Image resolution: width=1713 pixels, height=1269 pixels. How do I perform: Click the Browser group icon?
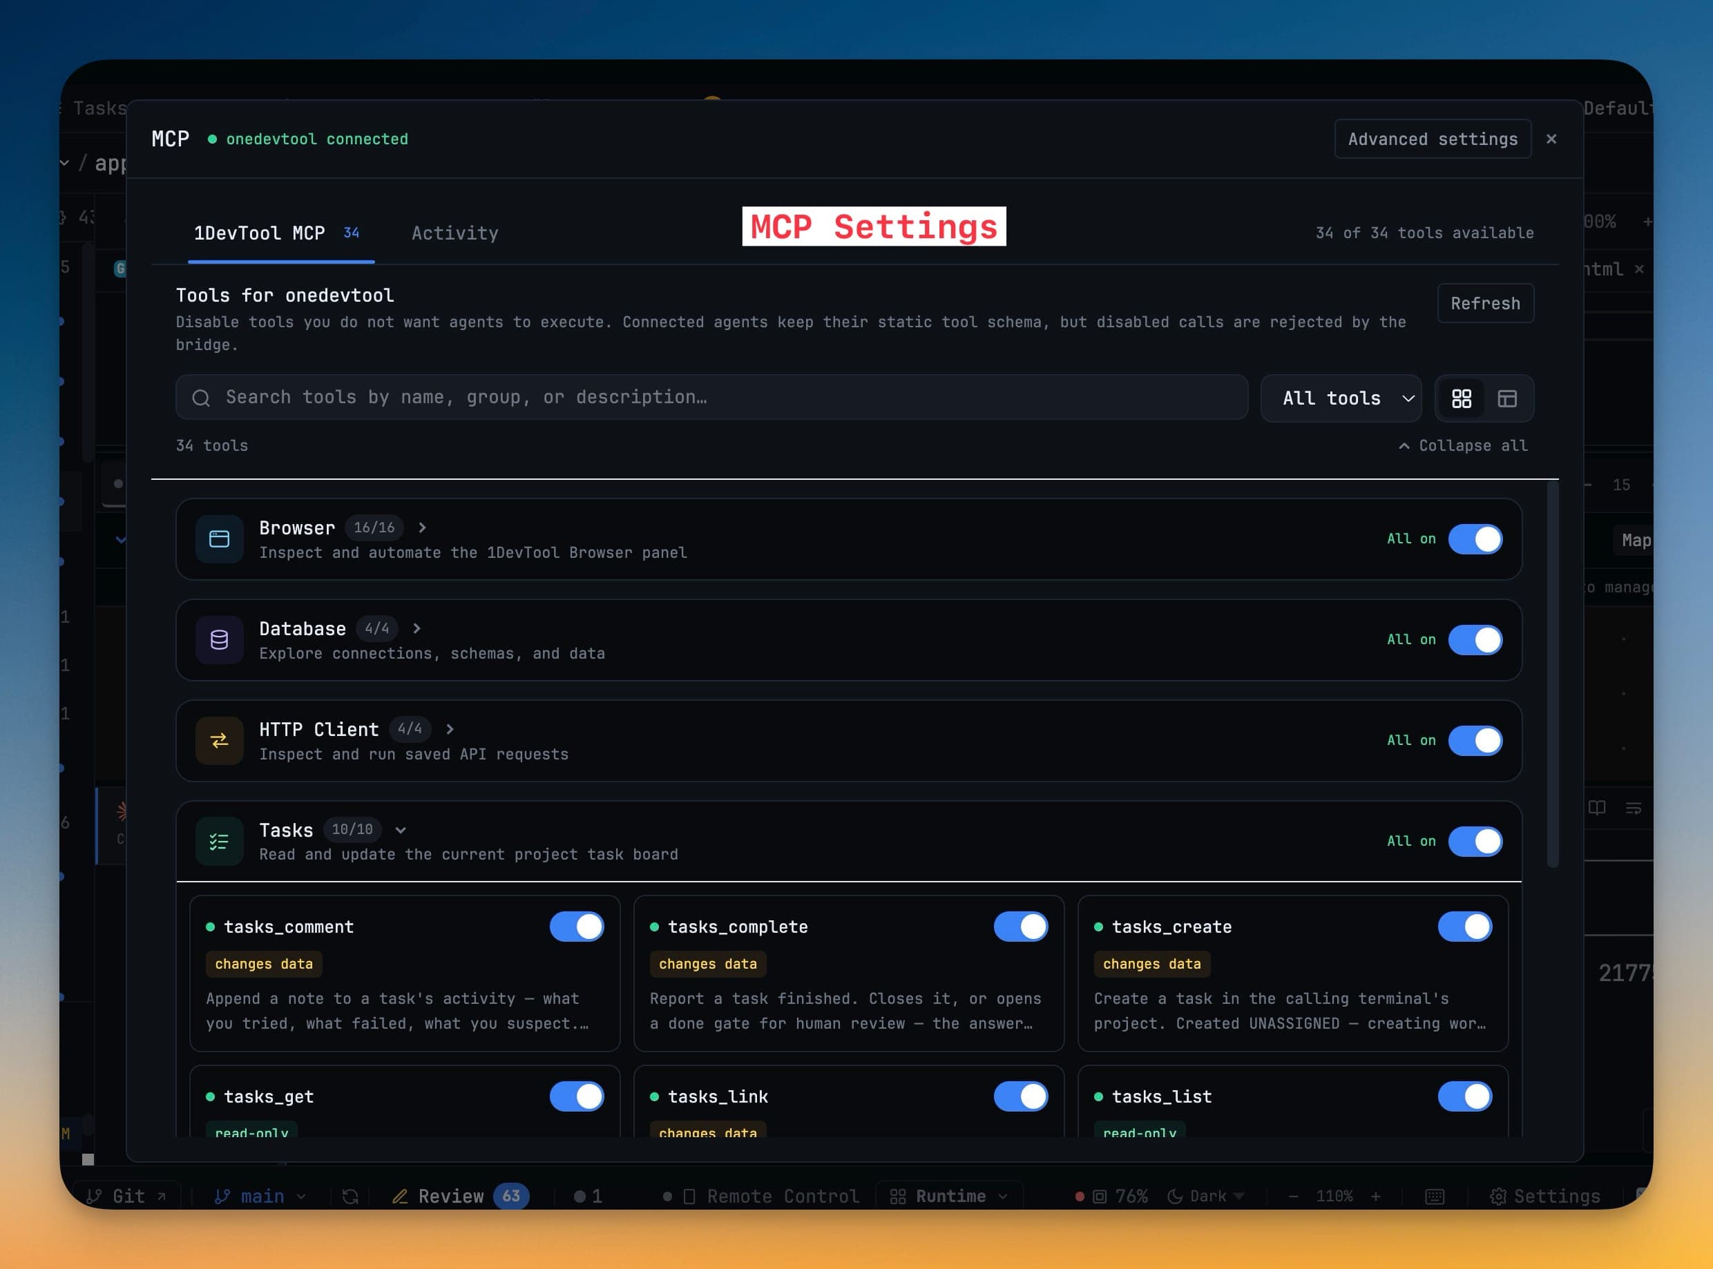coord(219,539)
